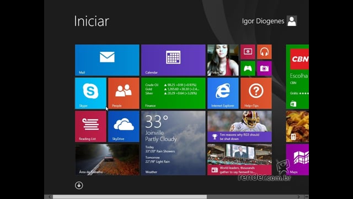Click Today's Rain Showers forecast

(x=160, y=149)
